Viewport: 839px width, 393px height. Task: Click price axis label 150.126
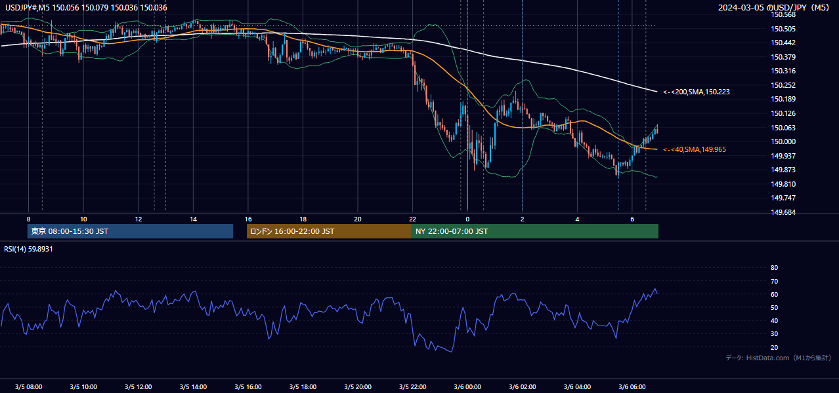click(x=783, y=113)
